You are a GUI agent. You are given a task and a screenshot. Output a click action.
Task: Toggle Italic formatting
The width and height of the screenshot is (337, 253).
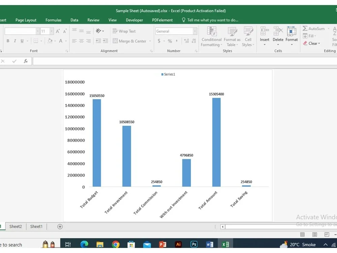(15, 41)
